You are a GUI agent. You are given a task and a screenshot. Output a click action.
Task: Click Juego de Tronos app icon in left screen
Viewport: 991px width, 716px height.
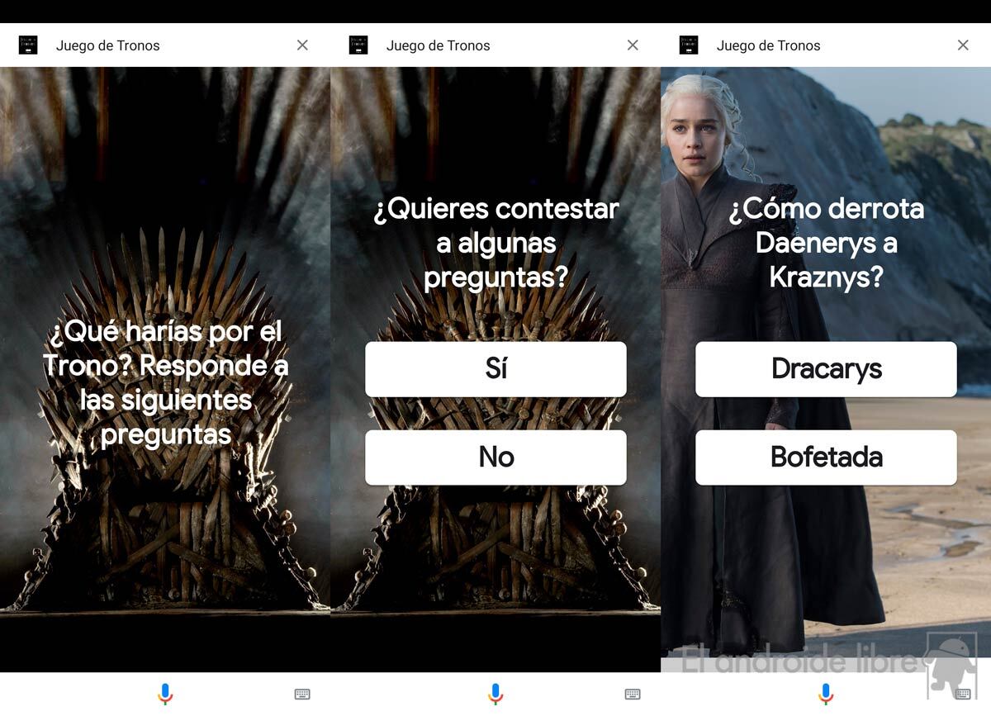(x=28, y=45)
